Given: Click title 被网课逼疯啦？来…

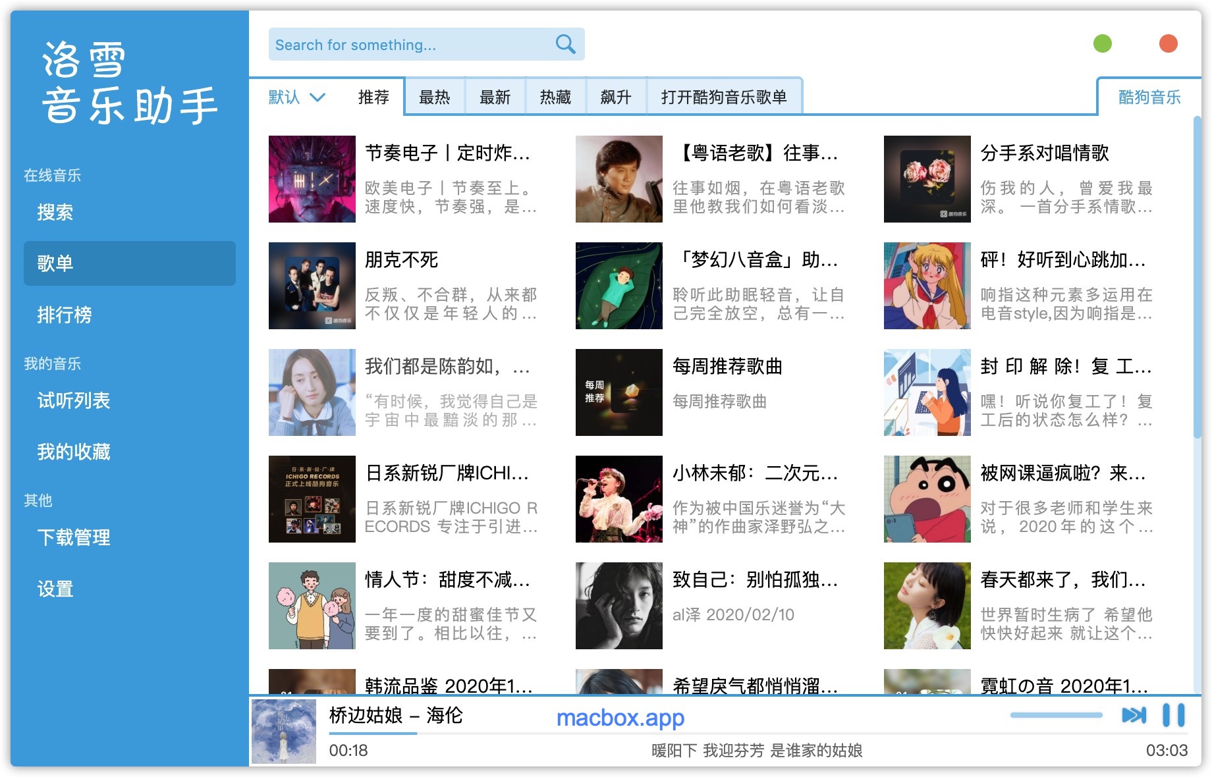Looking at the screenshot, I should (x=1063, y=473).
